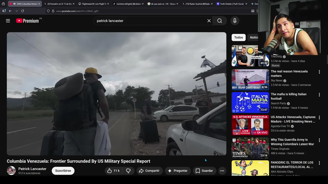Image resolution: width=328 pixels, height=184 pixels.
Task: Open Why This Guerrilla Army Is Winning title
Action: pos(292,142)
